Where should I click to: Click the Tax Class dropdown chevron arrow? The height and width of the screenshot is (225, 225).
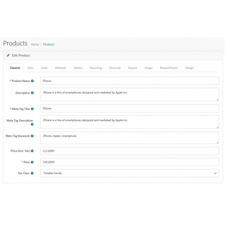pos(215,173)
